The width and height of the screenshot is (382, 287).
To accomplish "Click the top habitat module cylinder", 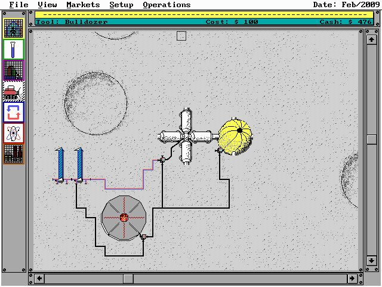I will pyautogui.click(x=186, y=121).
